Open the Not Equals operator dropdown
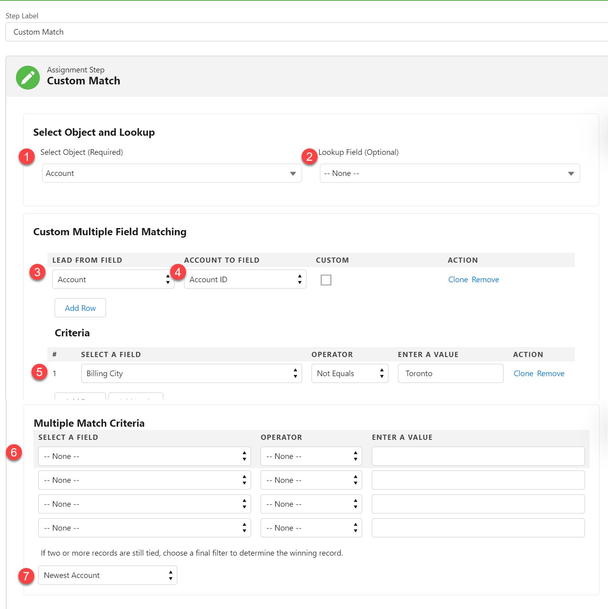The width and height of the screenshot is (608, 609). click(x=349, y=373)
